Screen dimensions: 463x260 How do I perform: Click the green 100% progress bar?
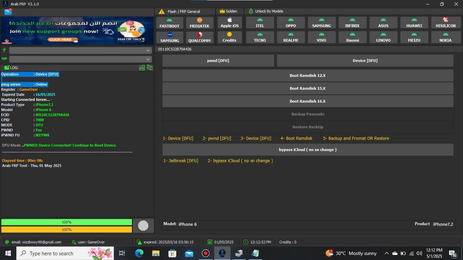[67, 222]
